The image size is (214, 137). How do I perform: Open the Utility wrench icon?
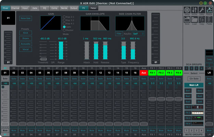pyautogui.click(x=202, y=10)
